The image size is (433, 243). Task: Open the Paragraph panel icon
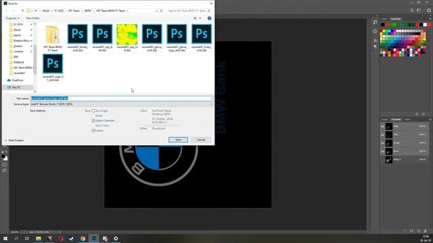(375, 47)
